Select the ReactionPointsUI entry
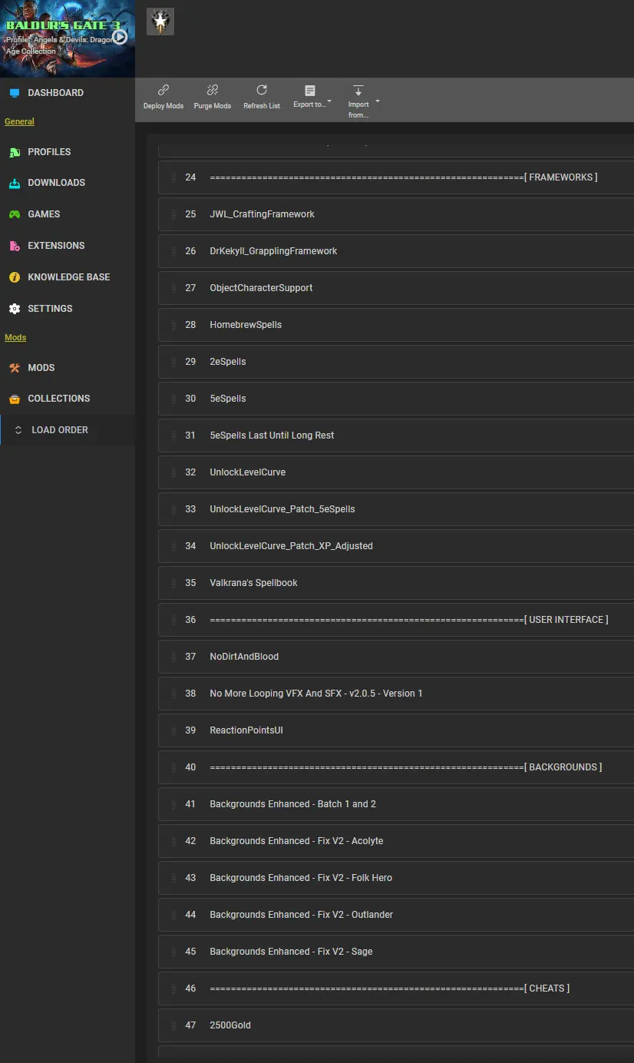The image size is (634, 1063). click(x=396, y=730)
